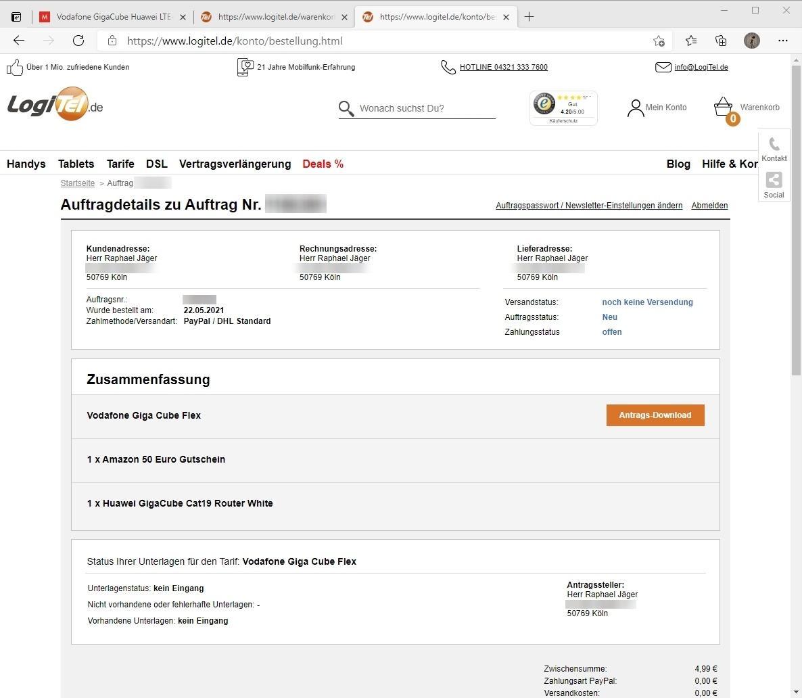This screenshot has width=802, height=698.
Task: Refresh the page with browser reload button
Action: tap(78, 41)
